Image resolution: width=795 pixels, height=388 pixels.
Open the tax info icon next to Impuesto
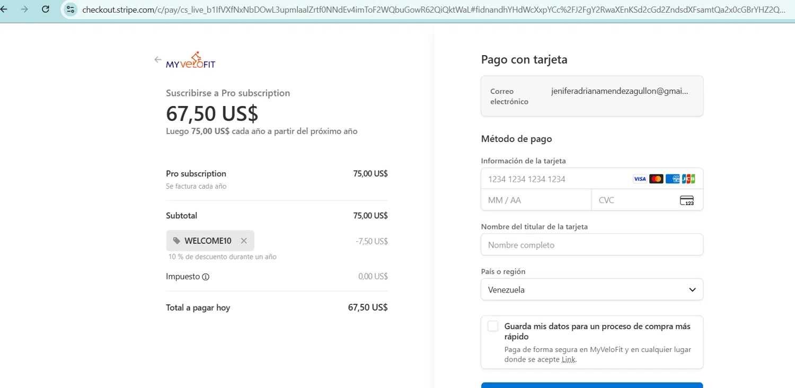tap(206, 277)
